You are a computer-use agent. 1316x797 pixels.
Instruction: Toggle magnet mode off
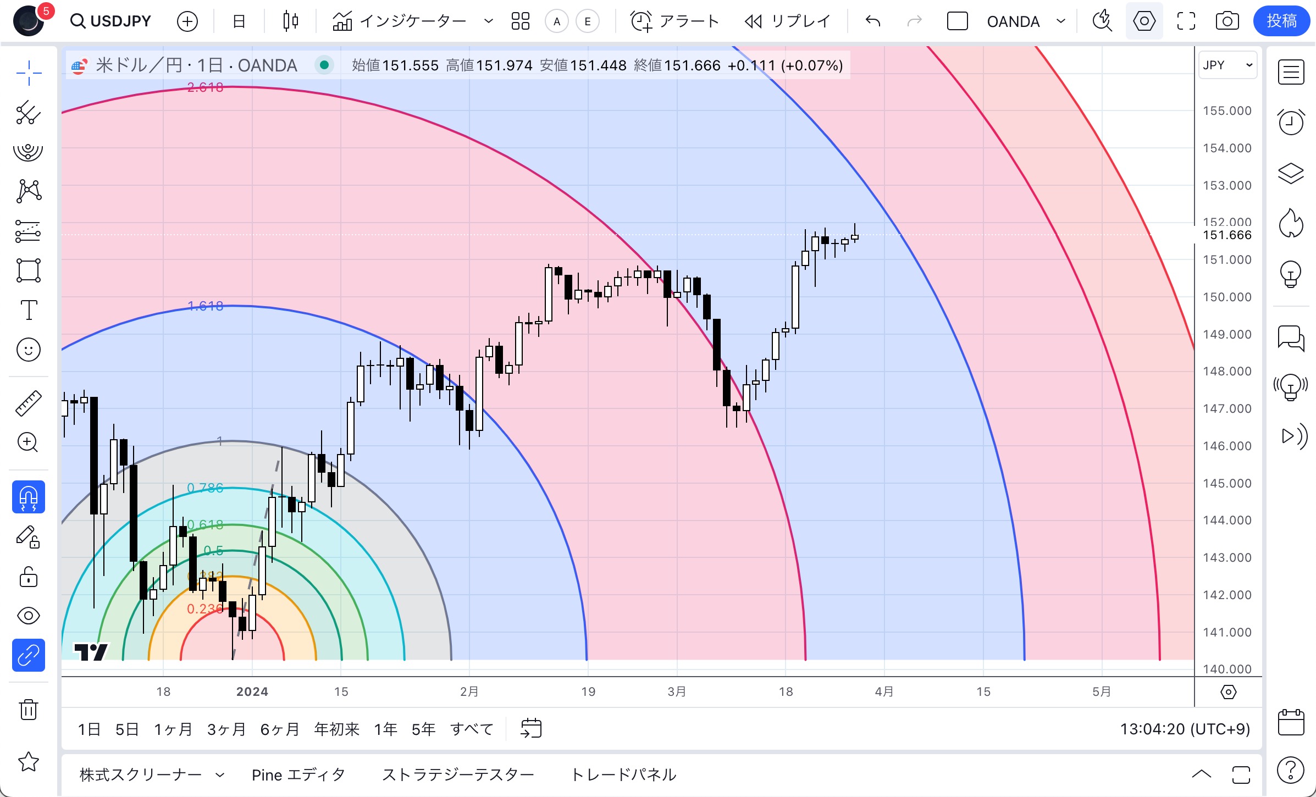point(29,497)
